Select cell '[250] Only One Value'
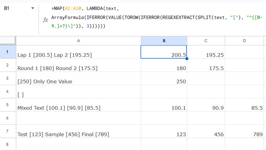266x150 pixels. click(78, 78)
